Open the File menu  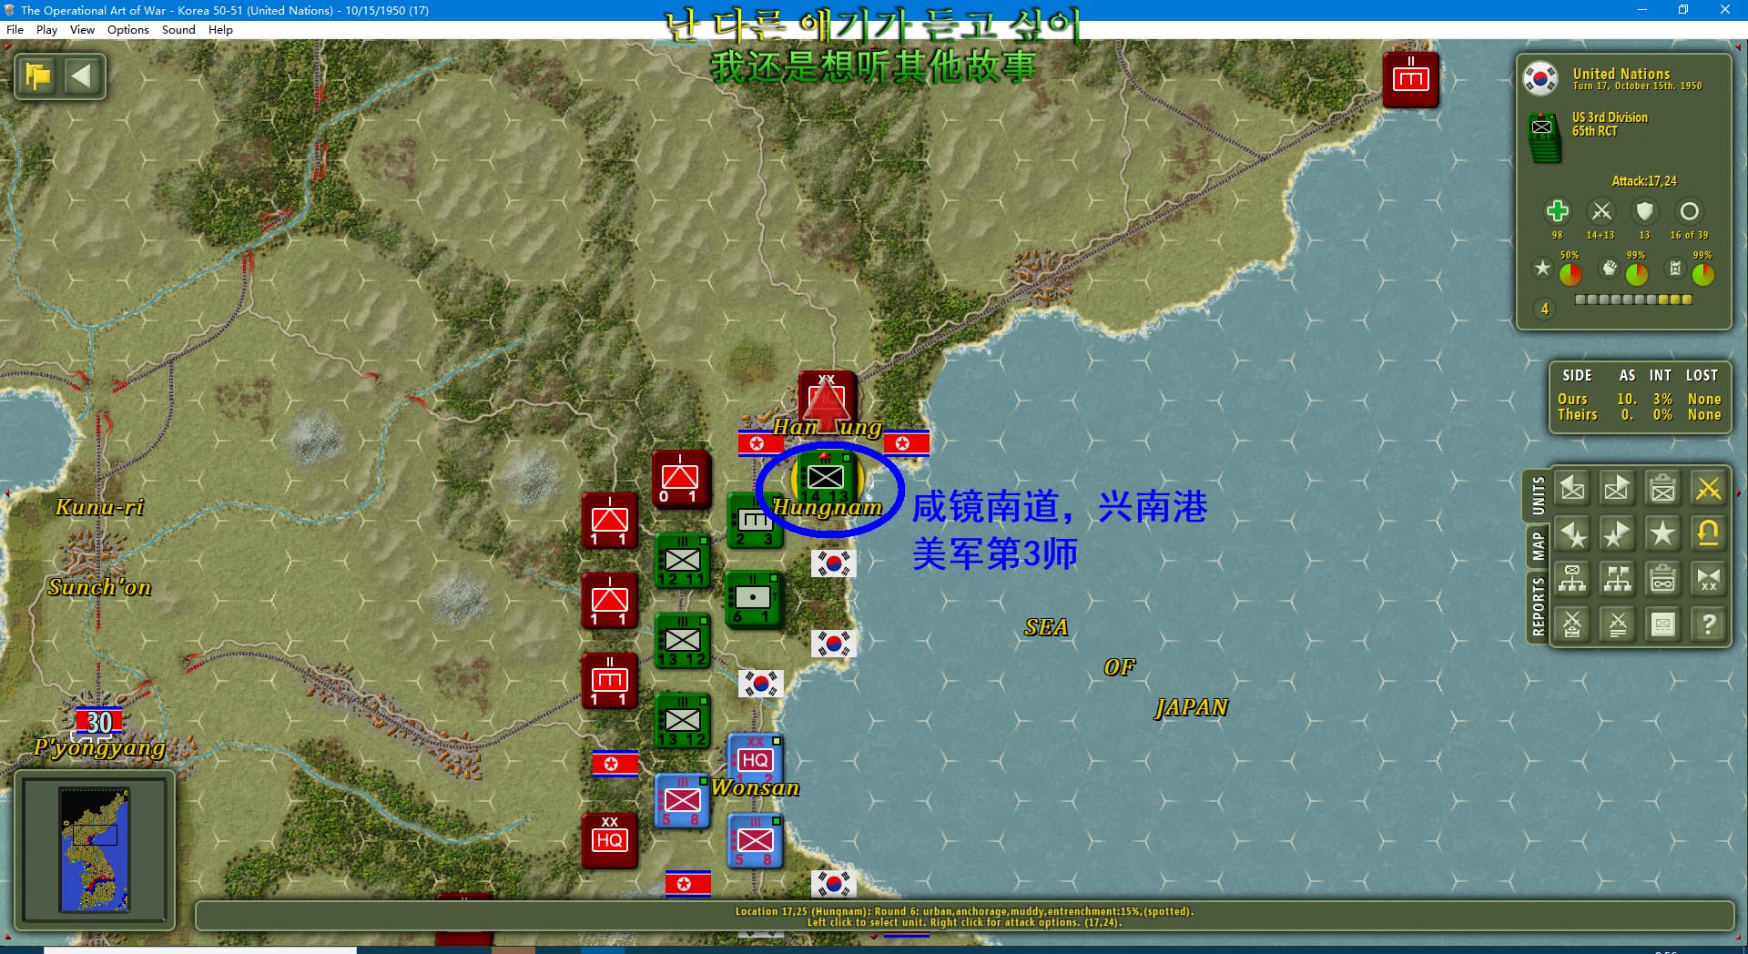[15, 29]
